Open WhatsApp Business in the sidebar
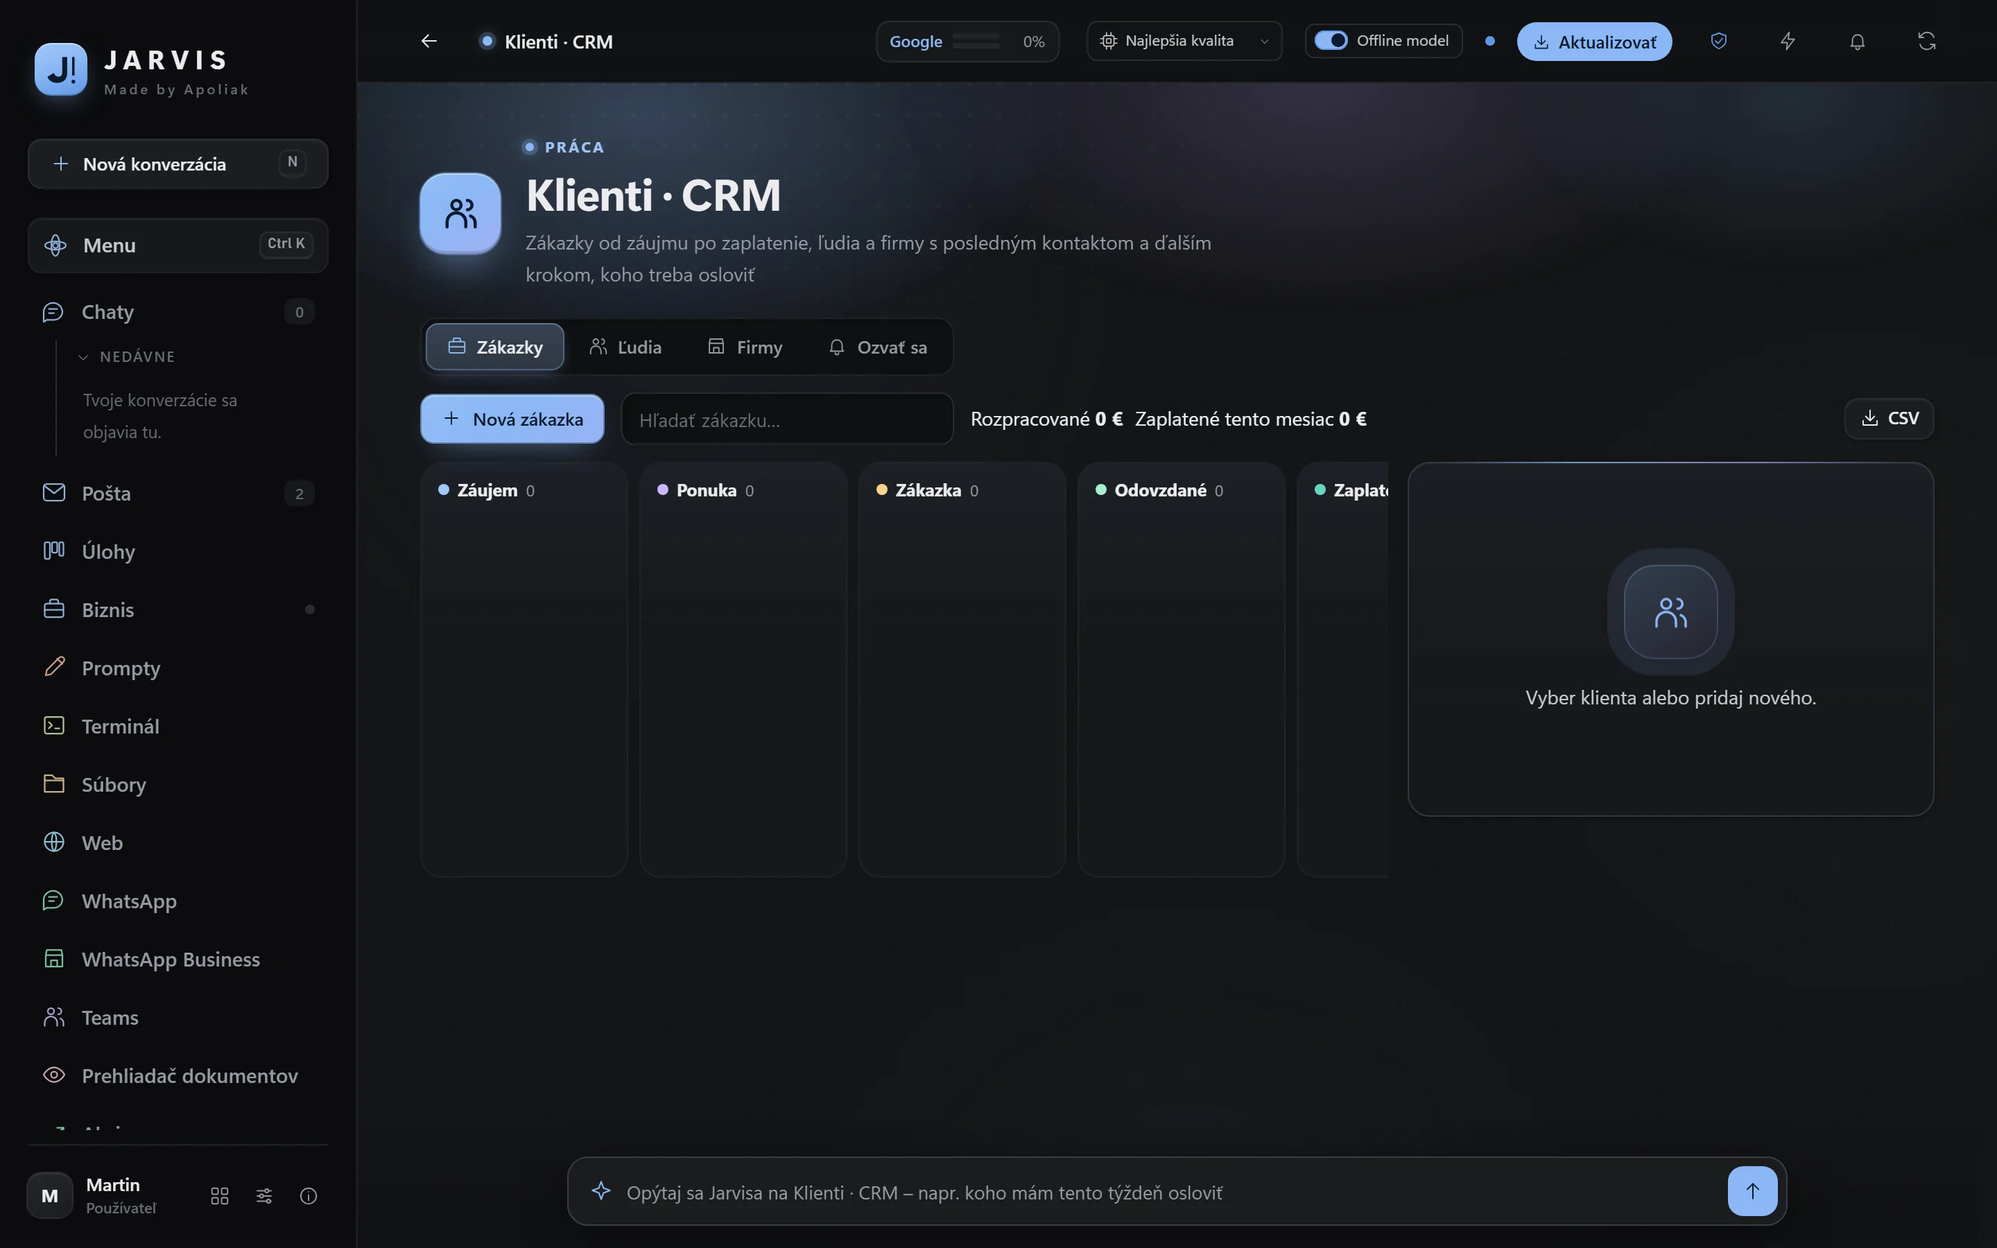1997x1248 pixels. pos(178,959)
